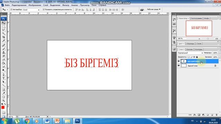The image size is (221, 124).
Task: Open the status bar info arrow
Action: (x=48, y=116)
